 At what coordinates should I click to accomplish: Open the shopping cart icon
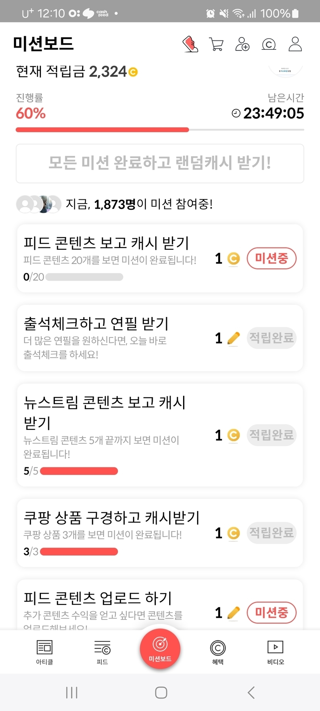click(x=216, y=44)
